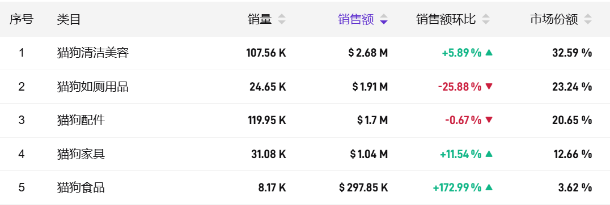Select revenue $ 1.7 M

tap(372, 121)
